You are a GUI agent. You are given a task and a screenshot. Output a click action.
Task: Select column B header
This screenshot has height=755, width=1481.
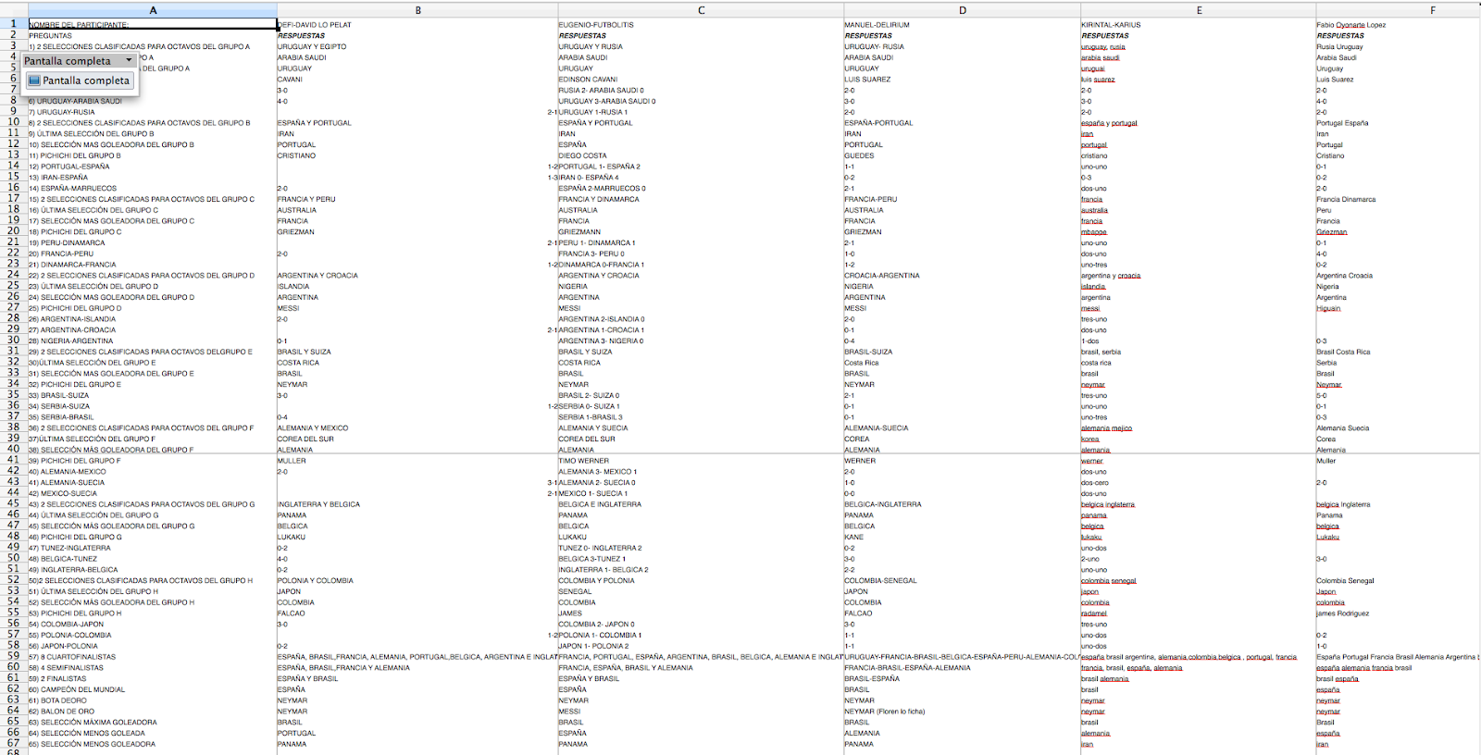tap(417, 10)
